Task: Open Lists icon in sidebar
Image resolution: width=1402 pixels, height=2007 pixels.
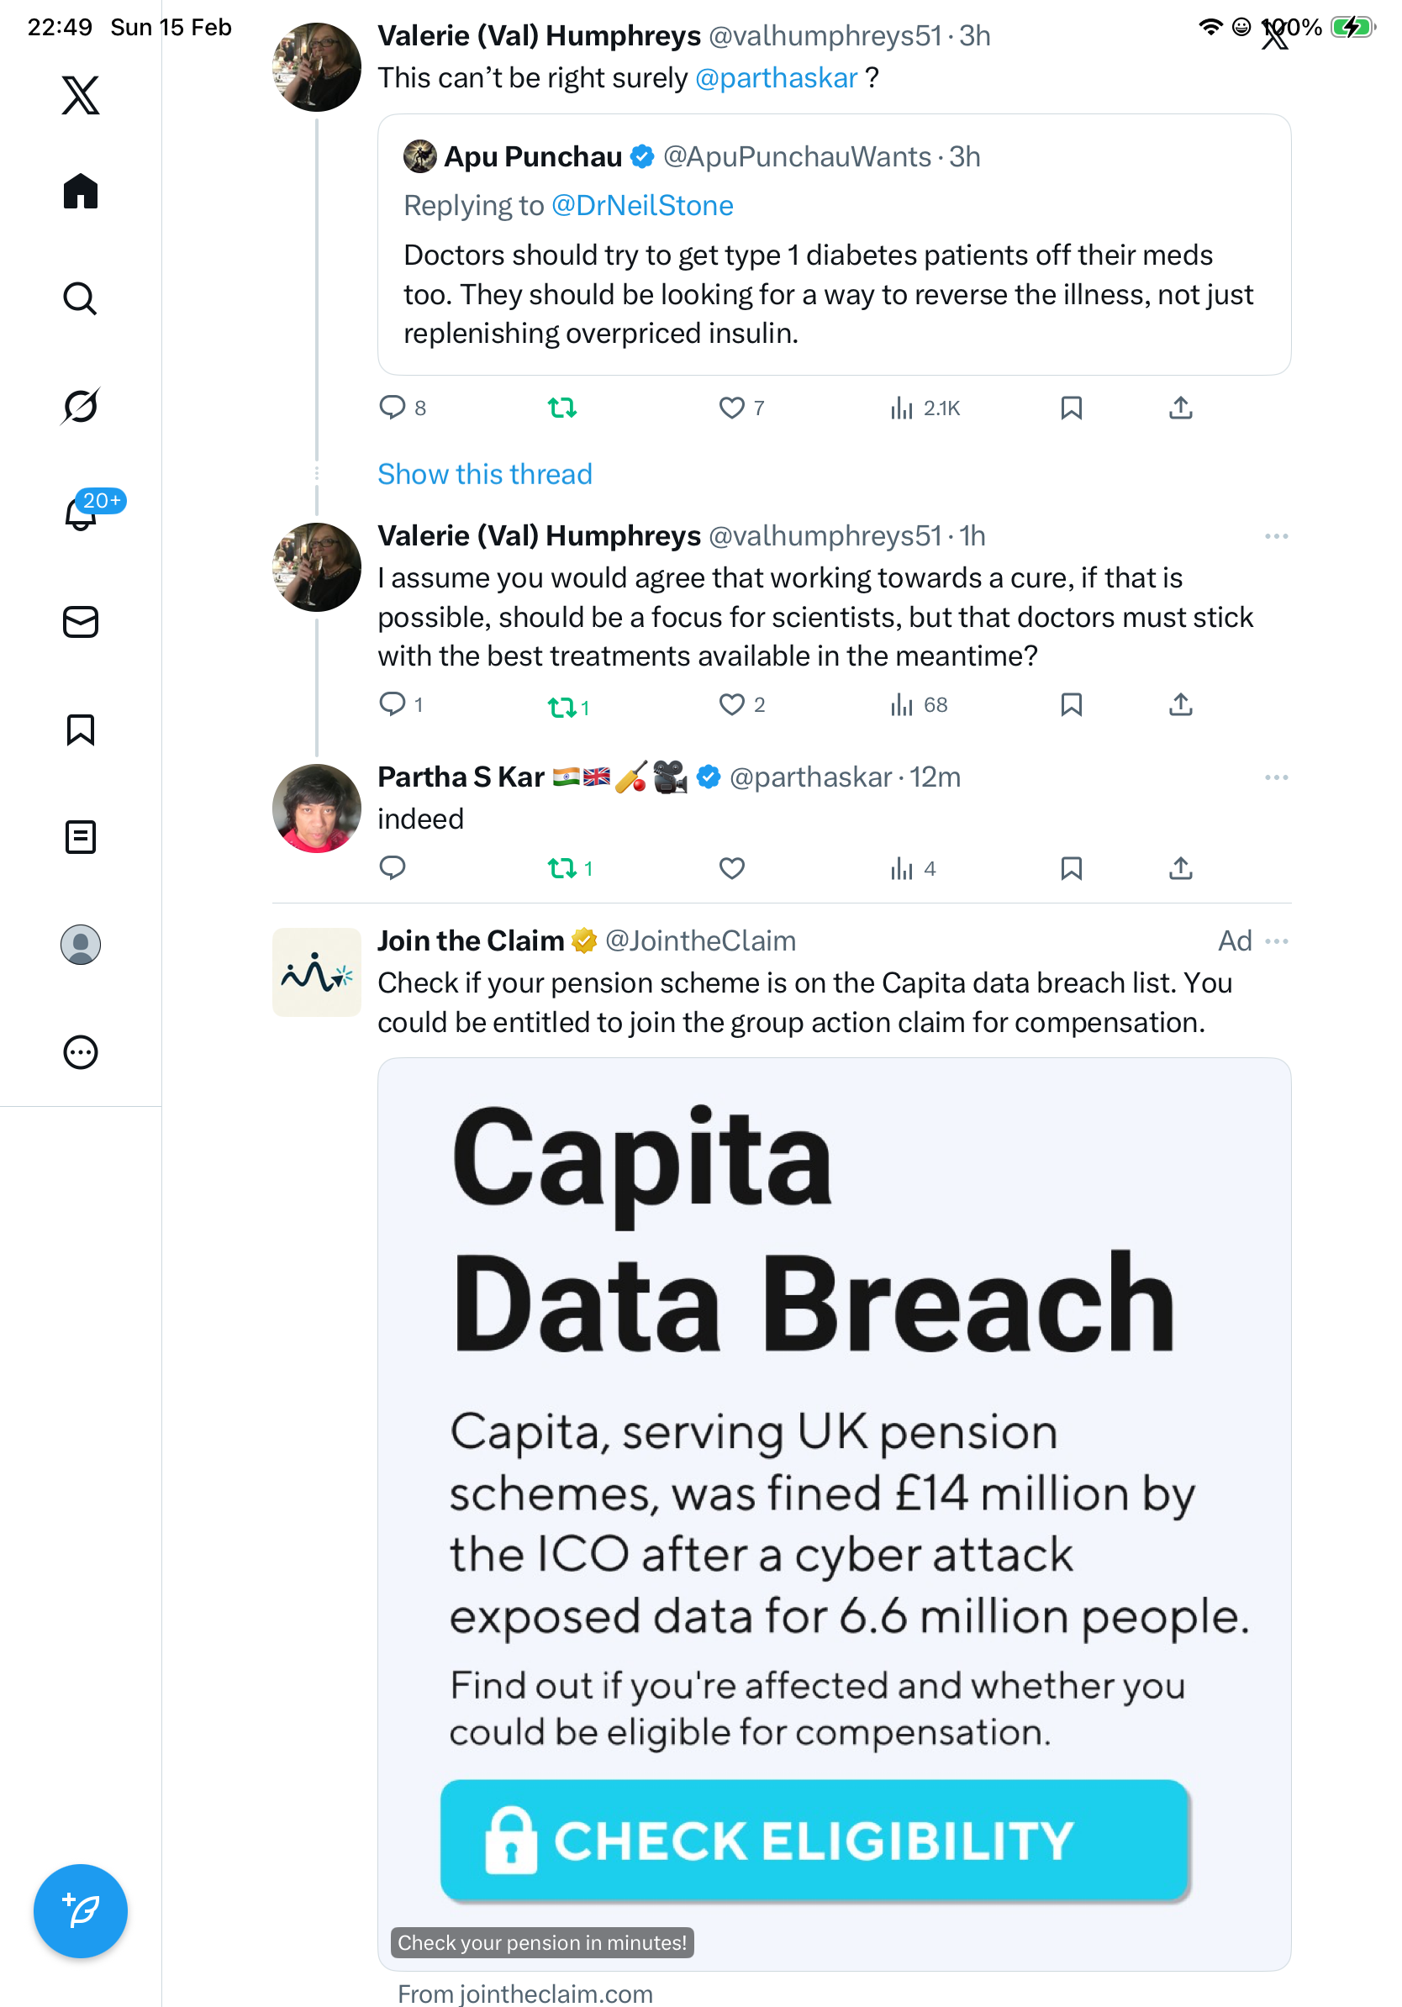Action: click(81, 837)
